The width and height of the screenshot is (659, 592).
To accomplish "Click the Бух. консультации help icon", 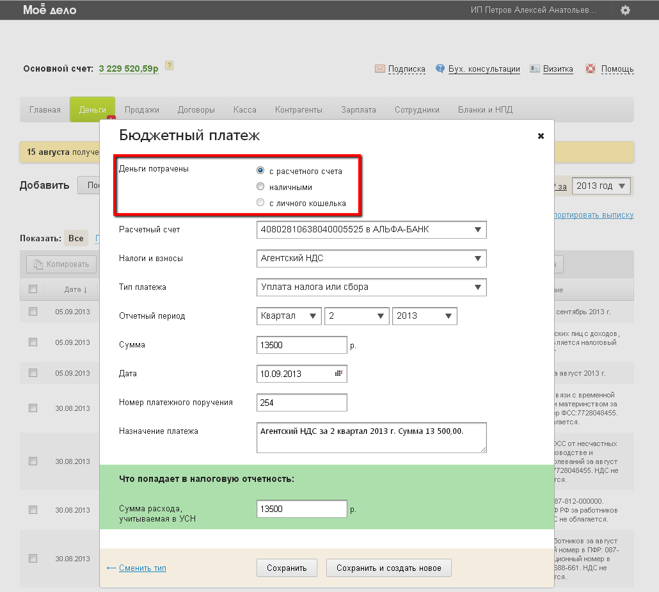I will (x=440, y=69).
